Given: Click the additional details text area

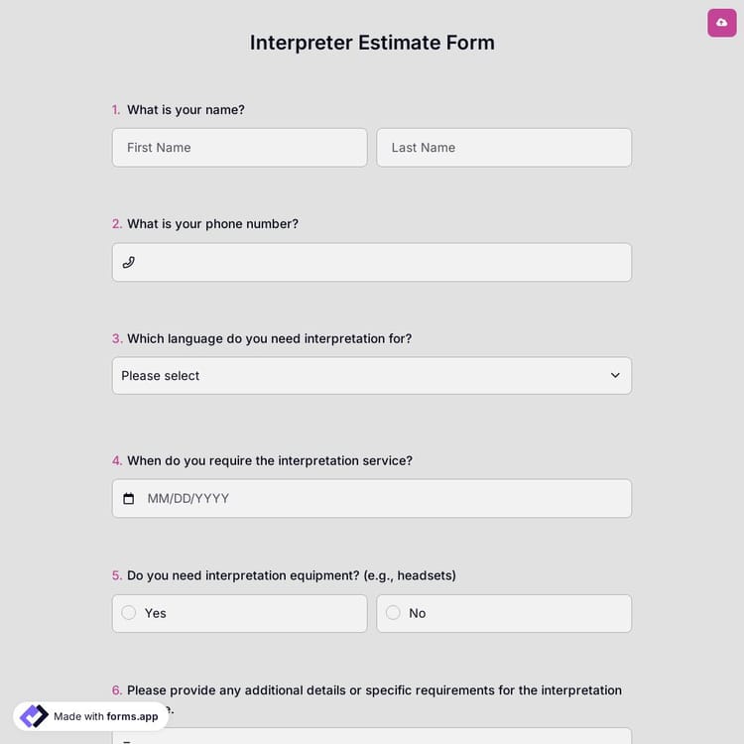Looking at the screenshot, I should tap(397, 735).
